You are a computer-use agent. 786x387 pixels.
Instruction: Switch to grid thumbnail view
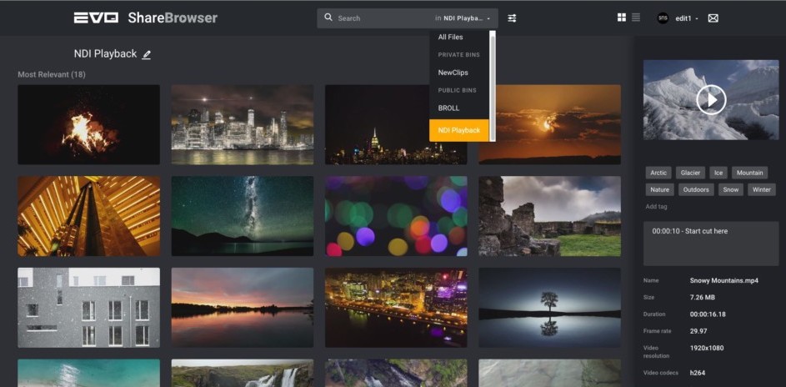622,18
